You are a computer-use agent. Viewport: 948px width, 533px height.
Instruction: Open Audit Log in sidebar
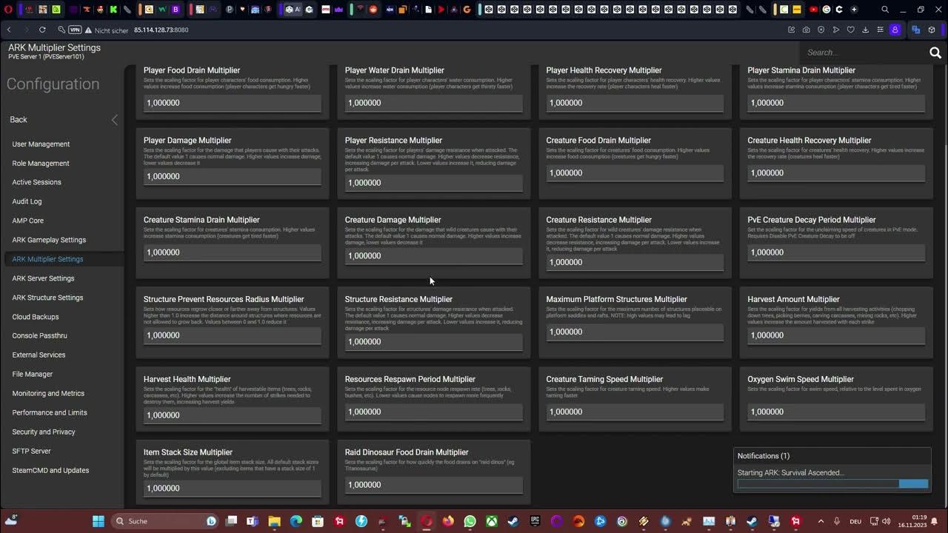(x=27, y=201)
